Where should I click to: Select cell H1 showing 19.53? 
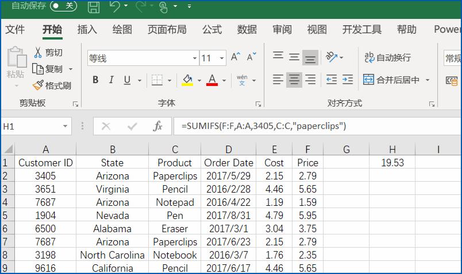coord(392,162)
